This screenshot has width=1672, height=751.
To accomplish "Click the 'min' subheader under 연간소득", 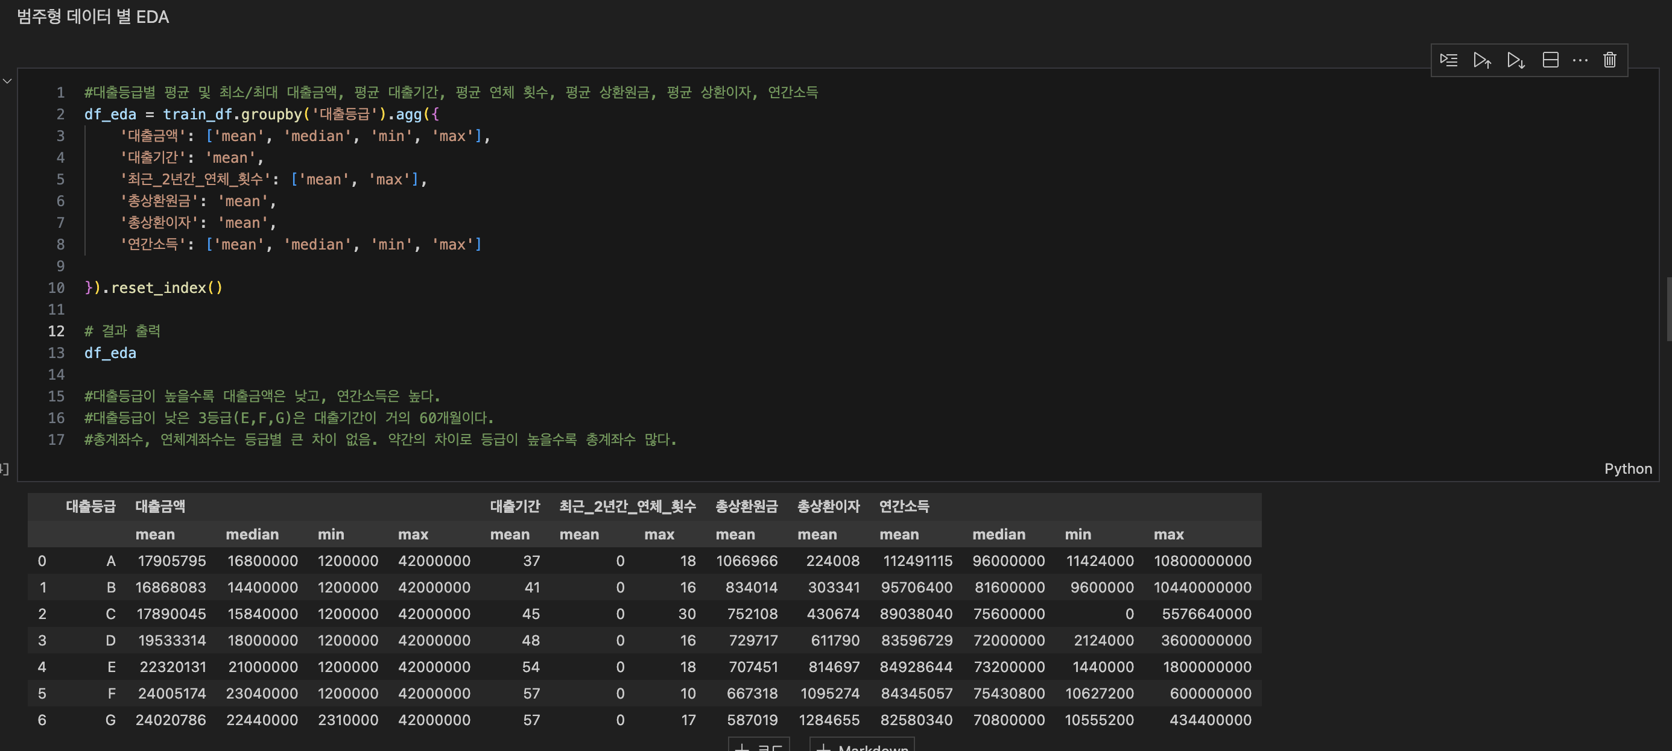I will pos(1078,535).
